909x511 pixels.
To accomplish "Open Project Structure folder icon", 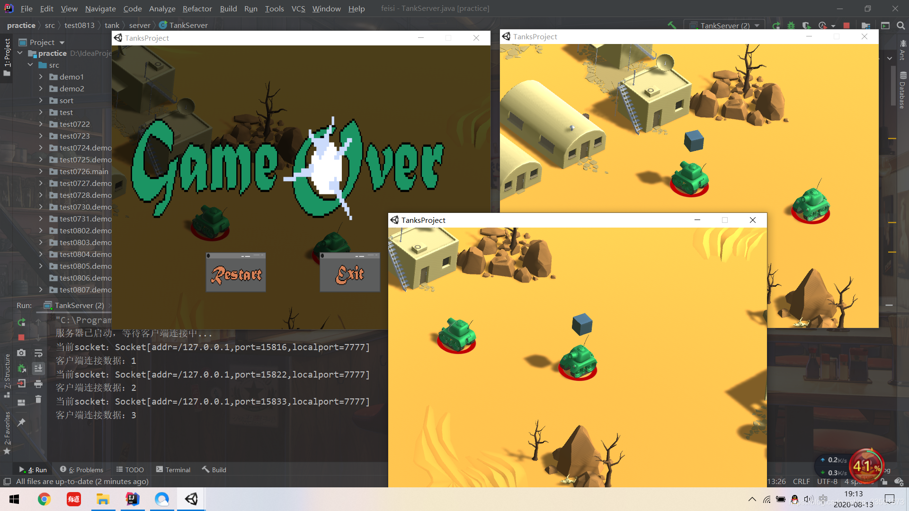I will [x=866, y=26].
